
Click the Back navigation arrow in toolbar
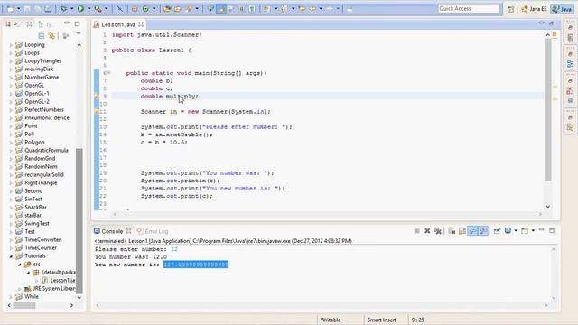312,8
